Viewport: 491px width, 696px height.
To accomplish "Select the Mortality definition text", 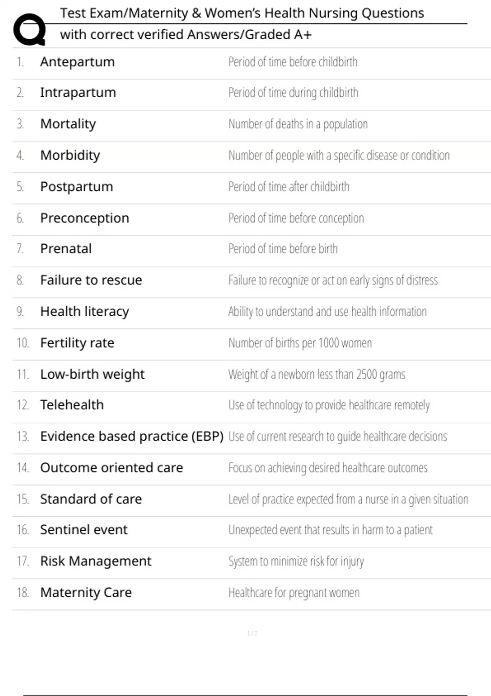I will coord(298,124).
